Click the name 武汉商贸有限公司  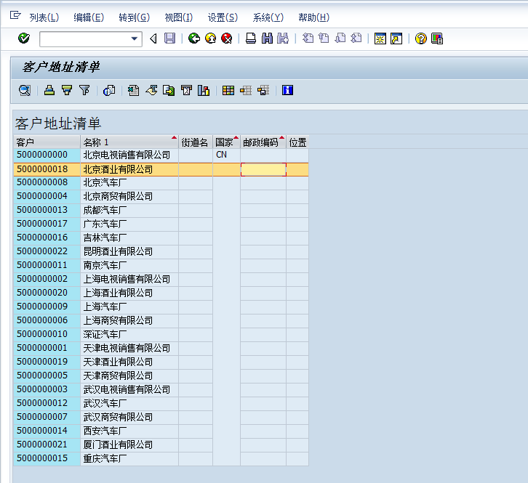pyautogui.click(x=118, y=418)
